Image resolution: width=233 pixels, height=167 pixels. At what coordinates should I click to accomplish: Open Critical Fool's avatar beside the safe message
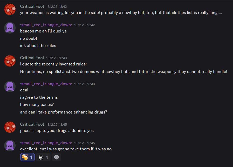10,9
